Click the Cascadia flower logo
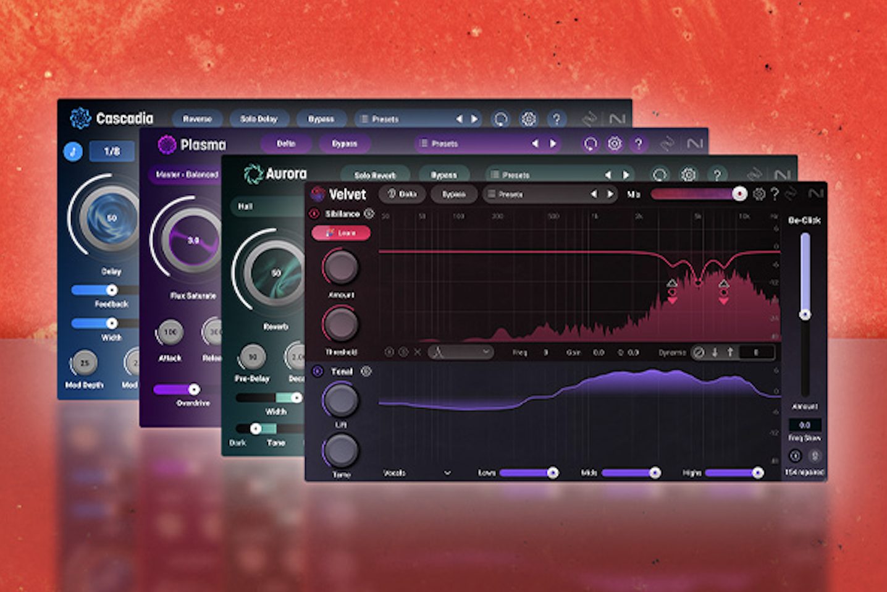This screenshot has width=887, height=592. tap(80, 117)
